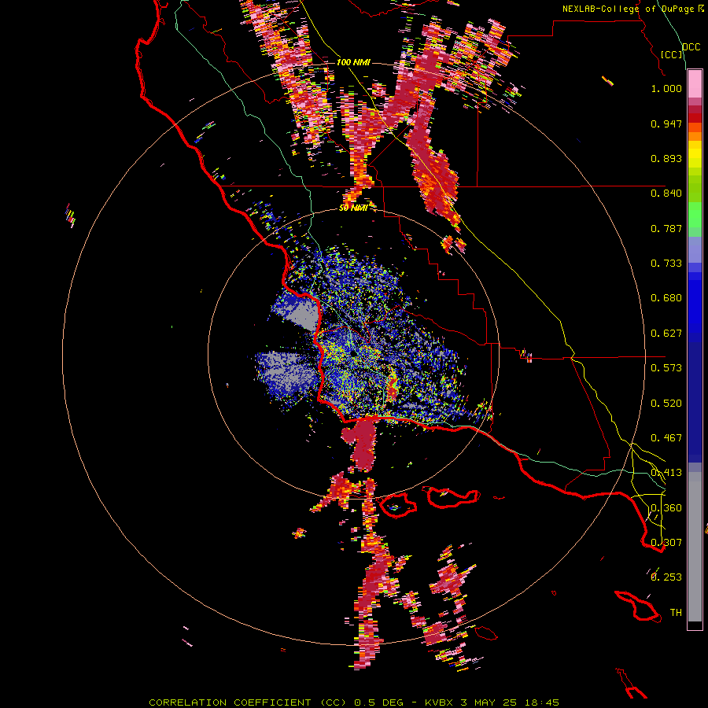The image size is (708, 708).
Task: Select the 0.840 scale value
Action: tap(666, 194)
